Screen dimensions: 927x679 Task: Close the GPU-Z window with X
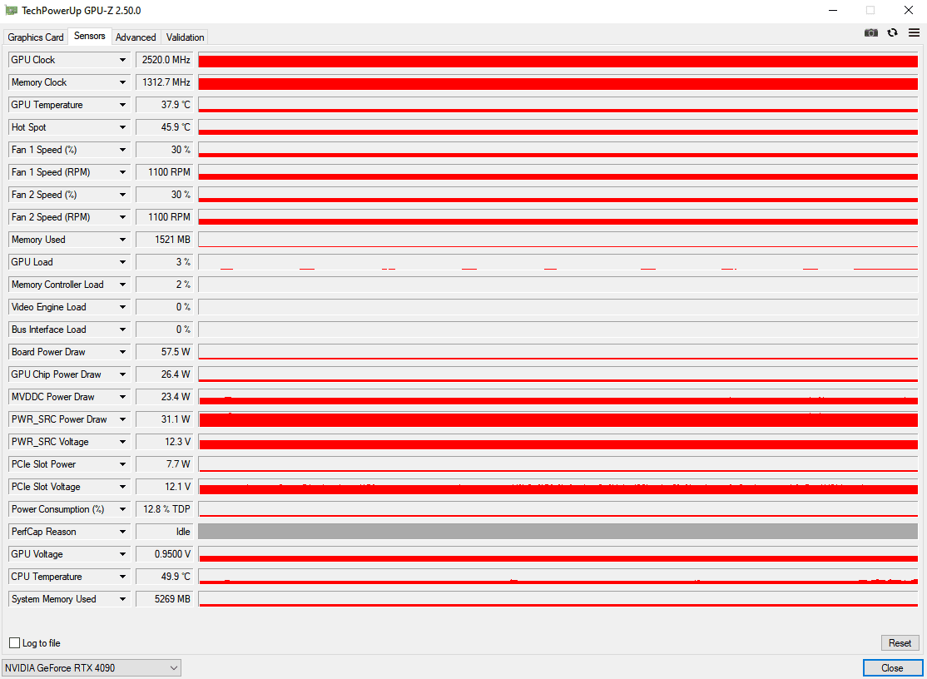[909, 10]
